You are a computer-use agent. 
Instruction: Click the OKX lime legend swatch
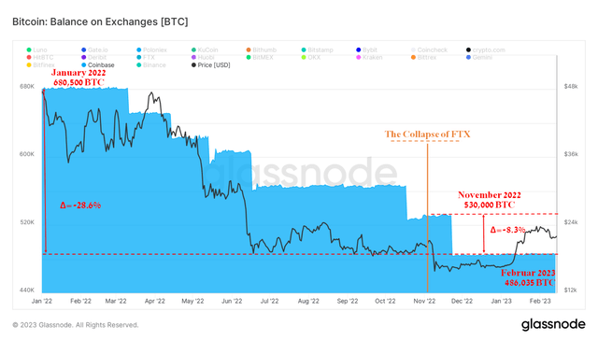pyautogui.click(x=303, y=58)
